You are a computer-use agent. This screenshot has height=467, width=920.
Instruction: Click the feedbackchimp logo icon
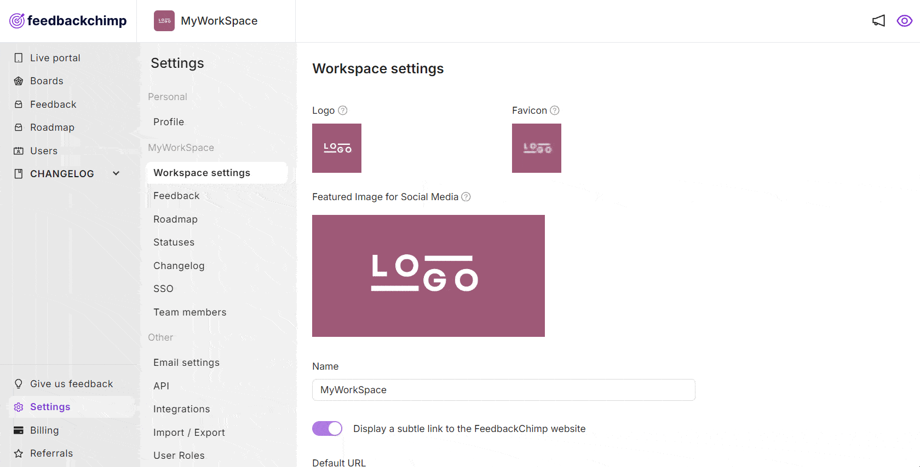[17, 21]
